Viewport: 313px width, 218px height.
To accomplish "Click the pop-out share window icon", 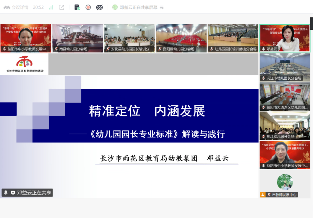I will 61,7.
